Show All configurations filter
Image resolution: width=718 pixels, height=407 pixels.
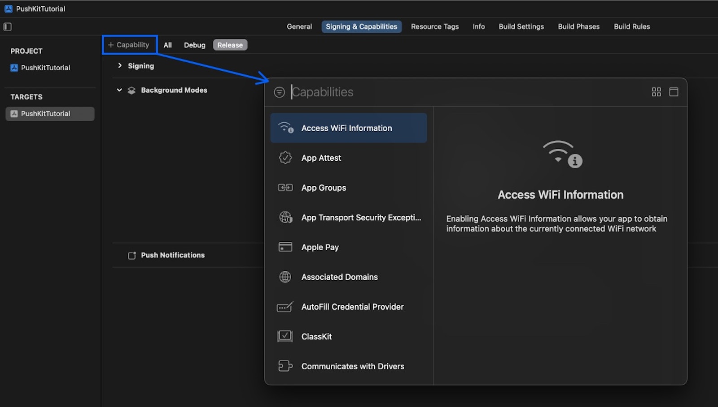point(167,45)
